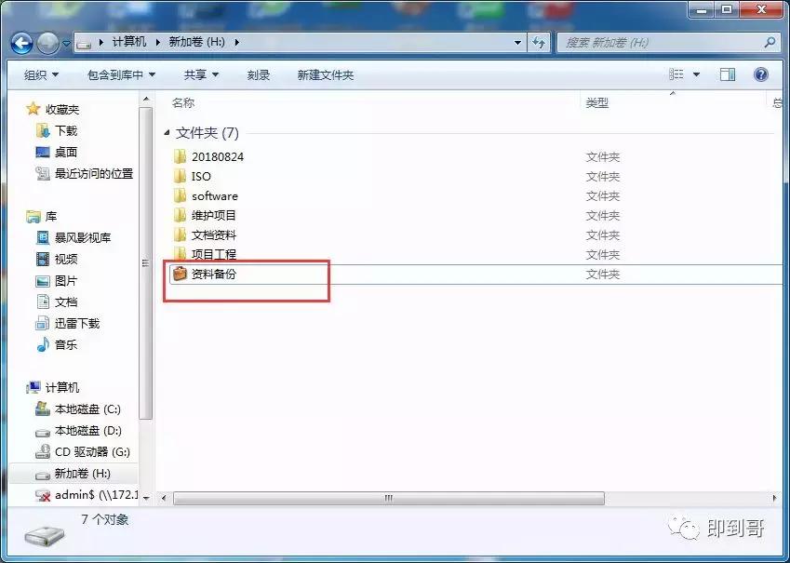Open the address bar history dropdown

point(517,42)
